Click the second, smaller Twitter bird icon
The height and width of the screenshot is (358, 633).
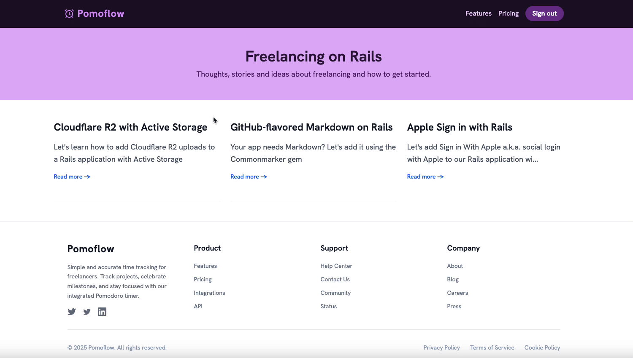tap(87, 312)
